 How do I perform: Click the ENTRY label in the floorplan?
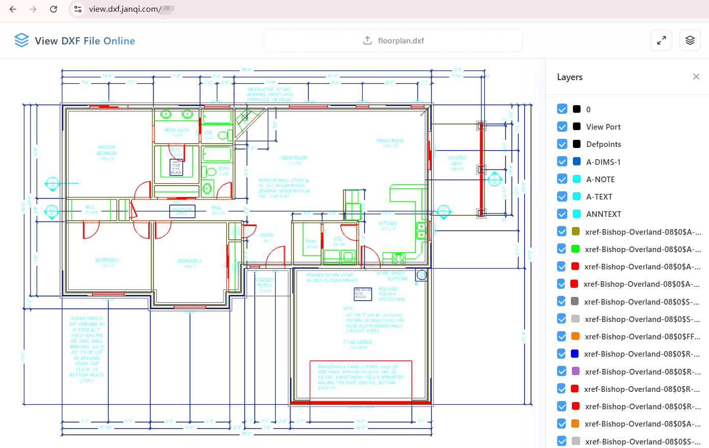pyautogui.click(x=267, y=235)
